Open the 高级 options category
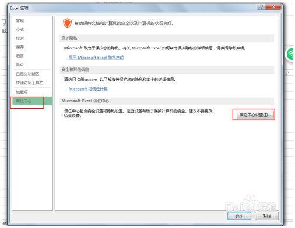Screen dimensions: 295x228 click(20, 65)
